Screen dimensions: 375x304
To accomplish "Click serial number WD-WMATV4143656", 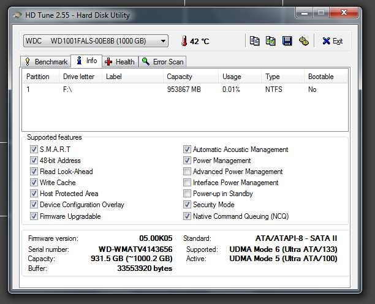I will [x=135, y=249].
